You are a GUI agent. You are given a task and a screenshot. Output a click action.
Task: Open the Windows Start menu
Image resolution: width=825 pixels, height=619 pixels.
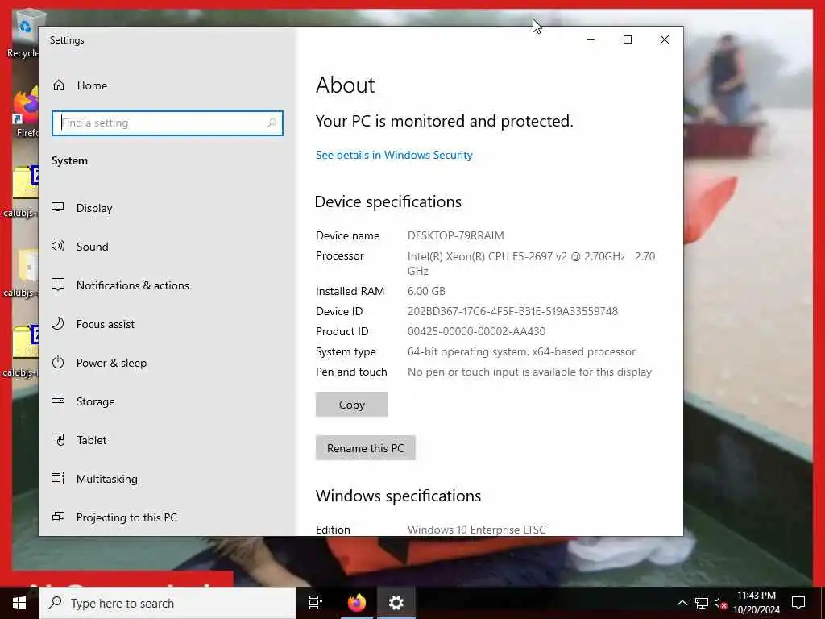click(19, 603)
